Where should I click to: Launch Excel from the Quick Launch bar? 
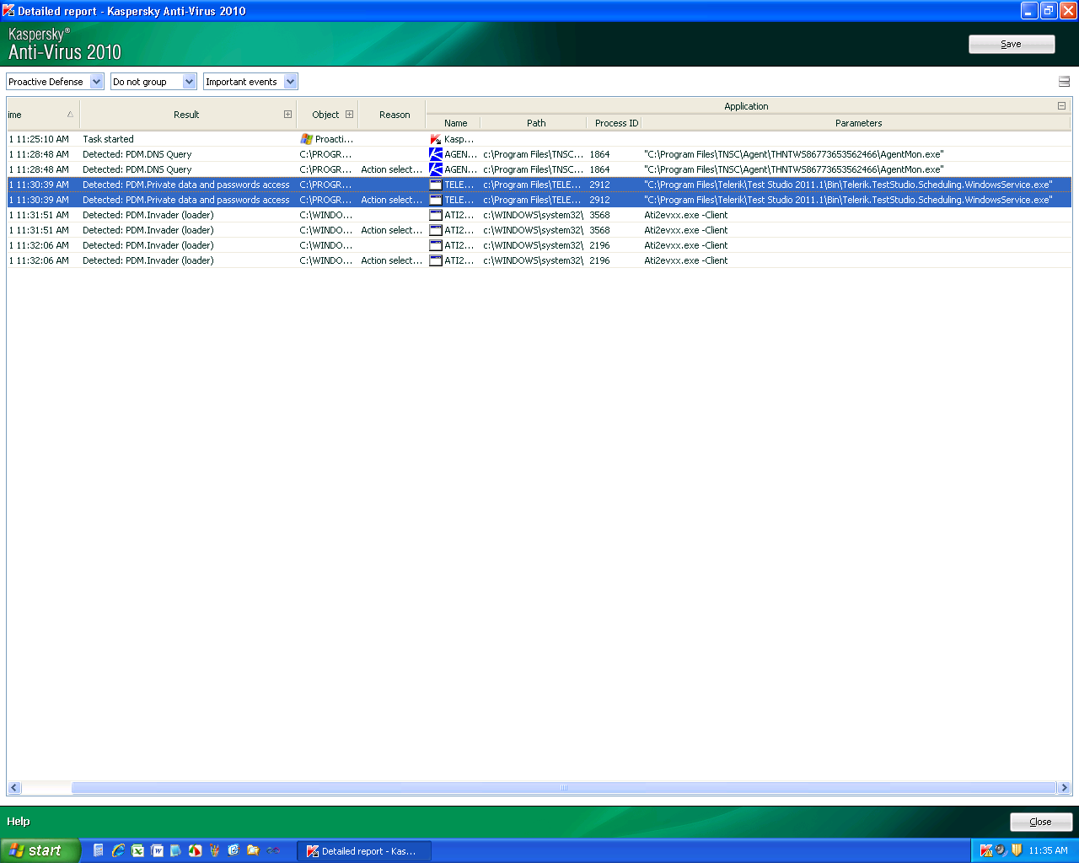point(137,850)
